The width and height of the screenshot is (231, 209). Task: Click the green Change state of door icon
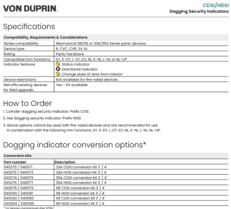point(58,74)
